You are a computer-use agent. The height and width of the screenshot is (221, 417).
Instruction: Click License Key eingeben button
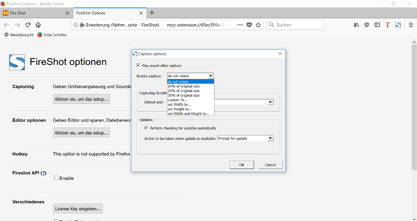click(x=78, y=209)
